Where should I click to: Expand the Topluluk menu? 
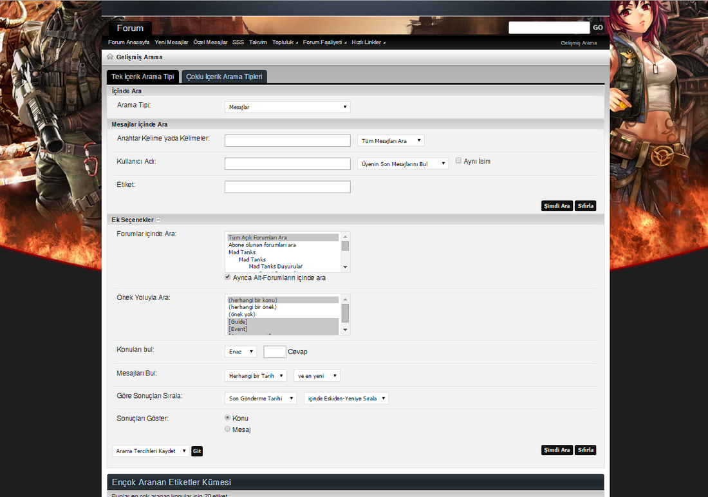click(285, 42)
